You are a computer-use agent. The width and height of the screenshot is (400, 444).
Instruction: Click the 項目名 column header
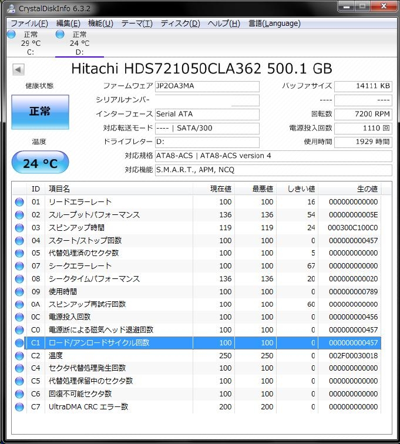coord(119,189)
